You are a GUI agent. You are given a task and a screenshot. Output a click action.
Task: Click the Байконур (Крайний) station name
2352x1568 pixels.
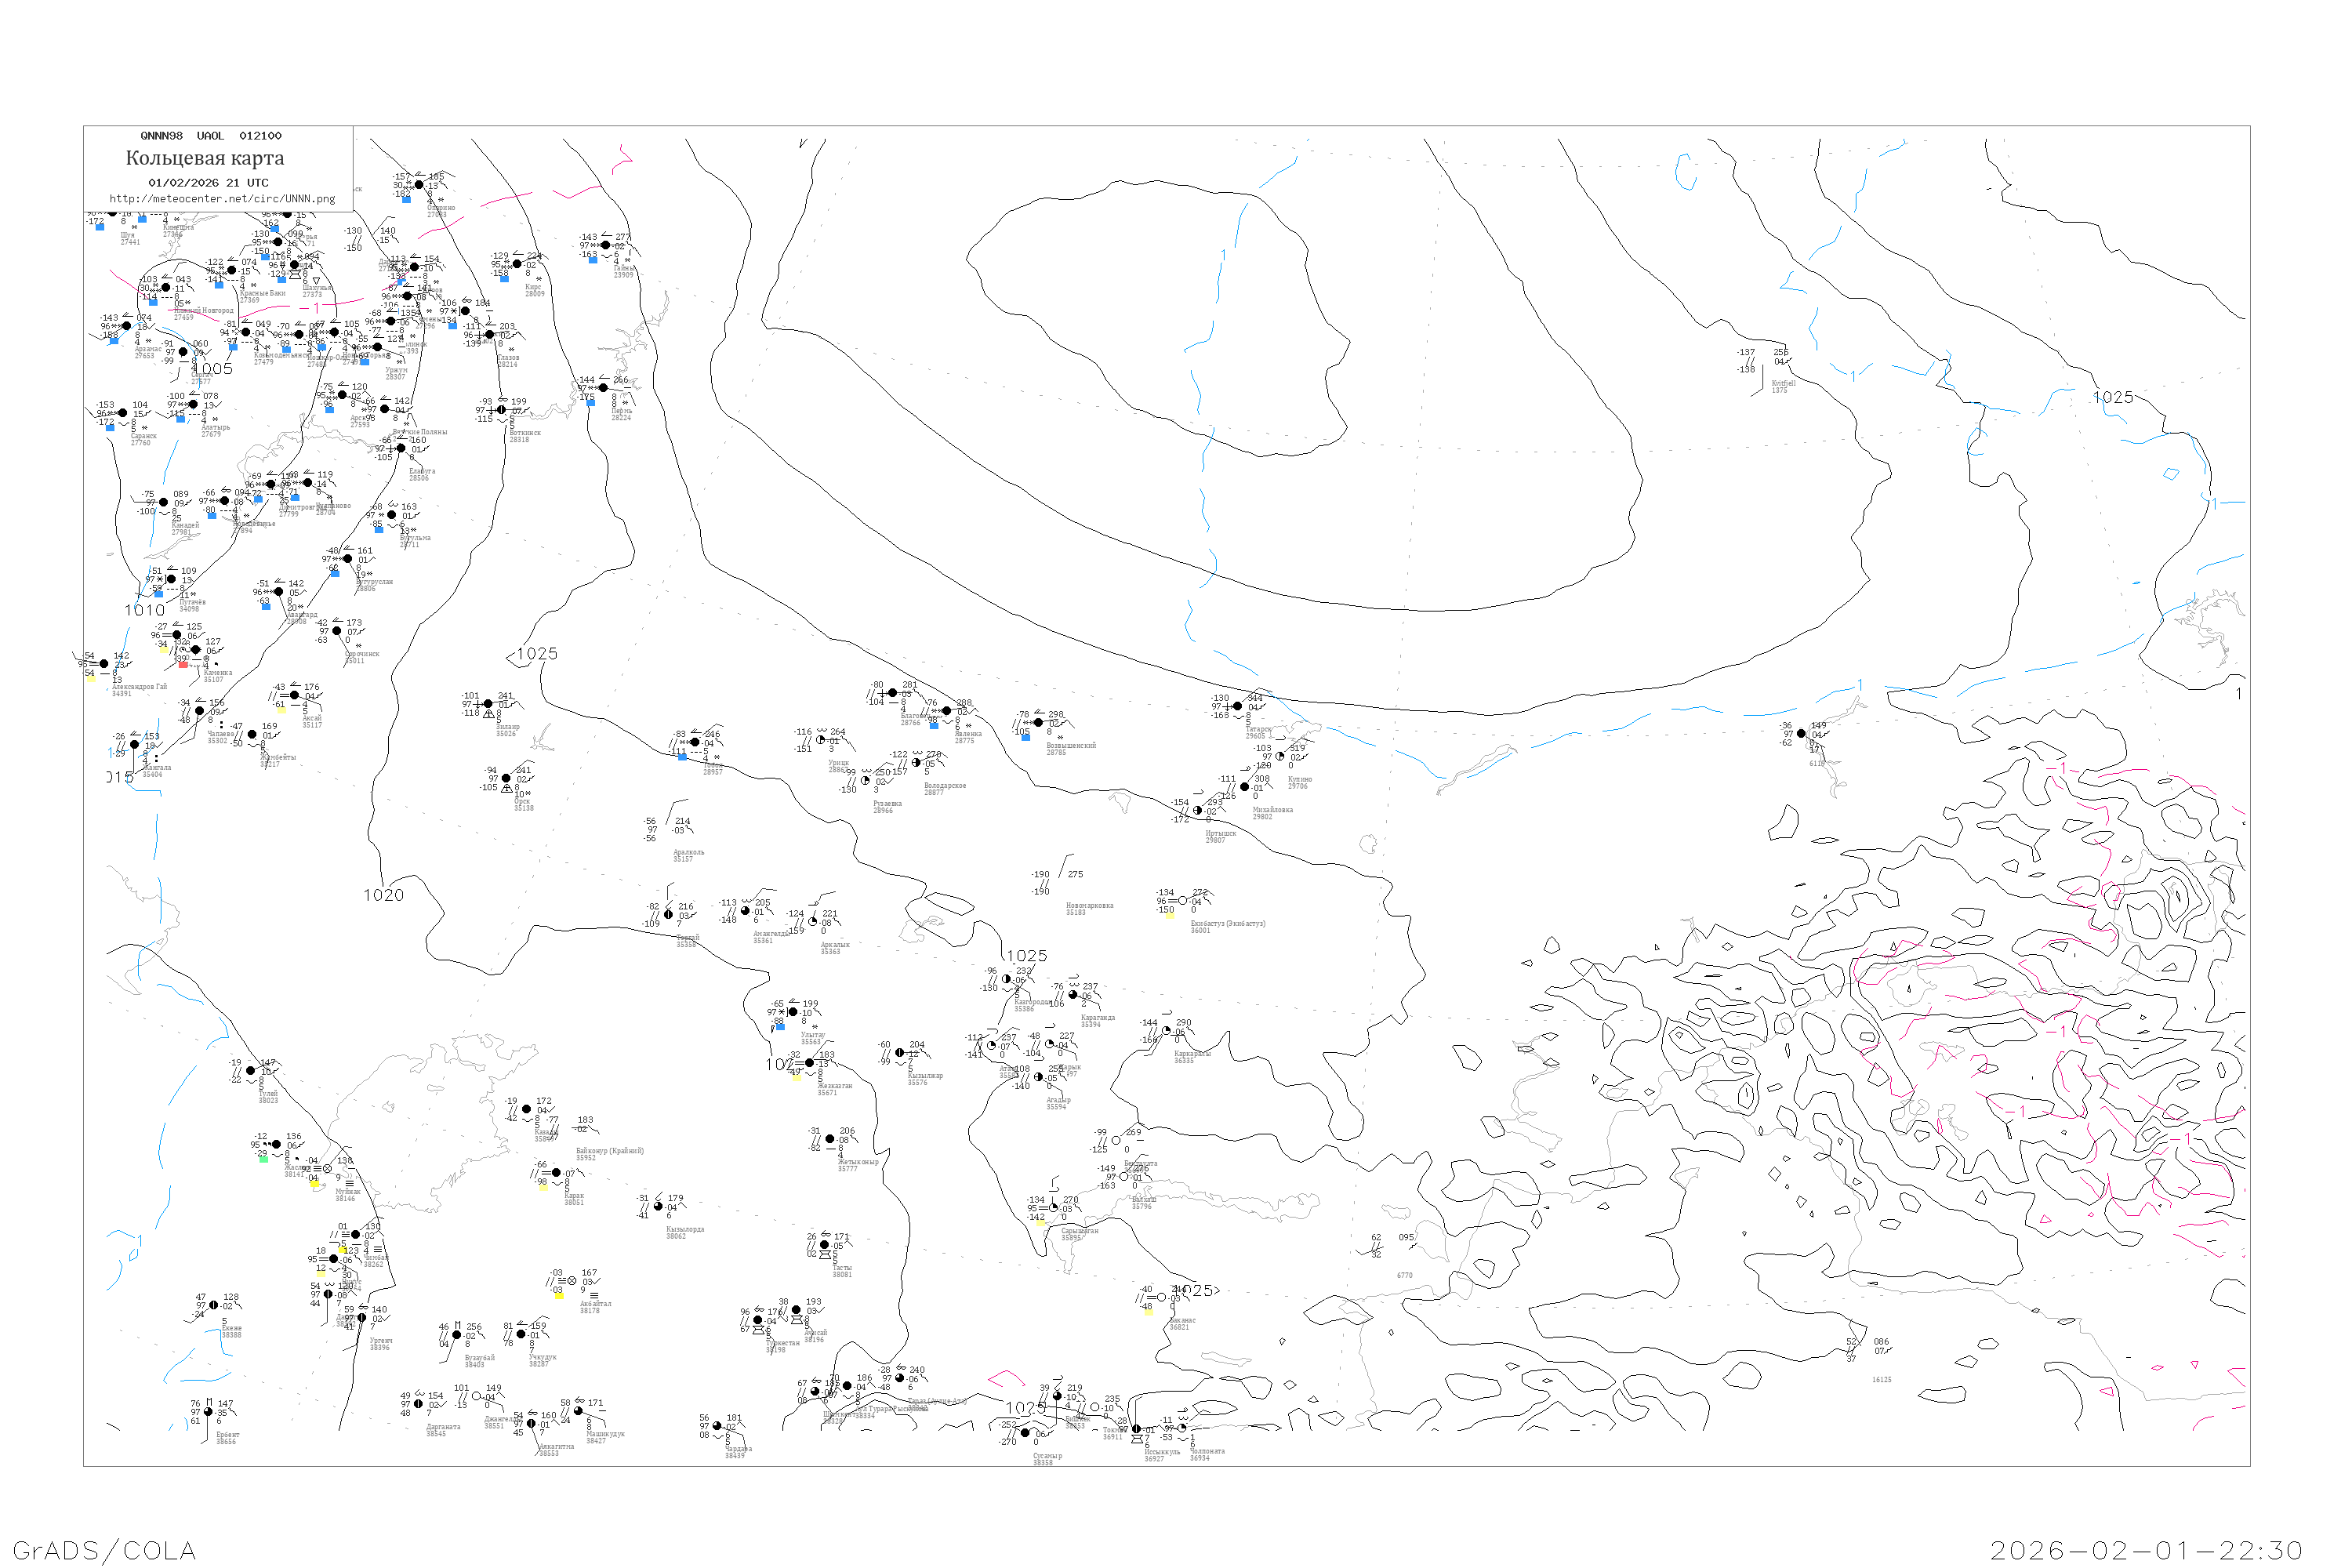(609, 1151)
